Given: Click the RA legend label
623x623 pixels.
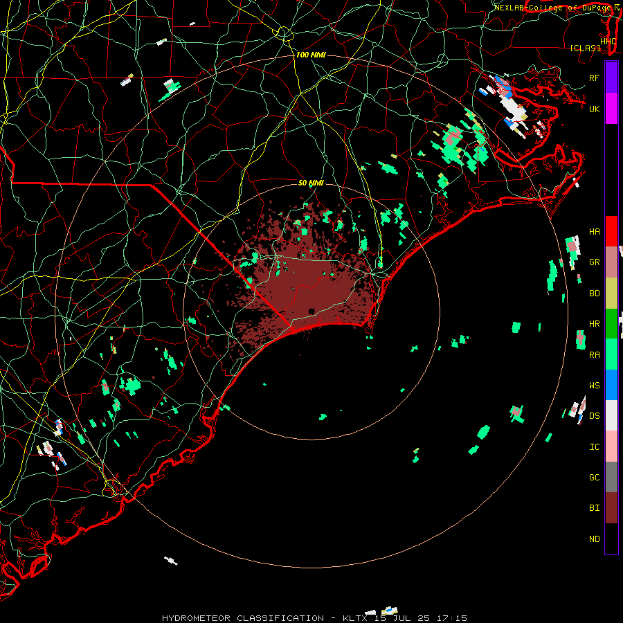Looking at the screenshot, I should pos(594,355).
